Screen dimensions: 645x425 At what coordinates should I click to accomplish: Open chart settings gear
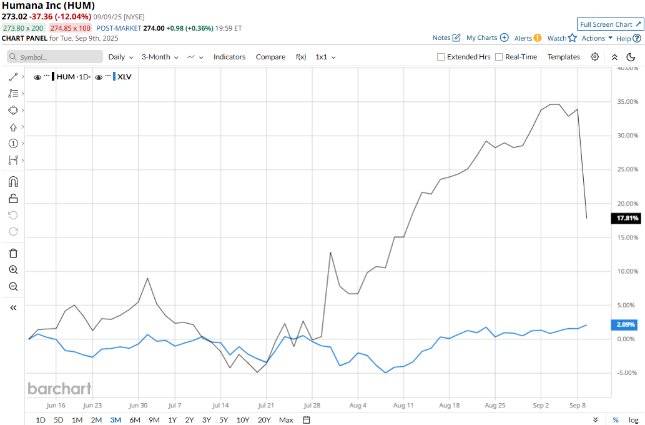click(x=594, y=57)
